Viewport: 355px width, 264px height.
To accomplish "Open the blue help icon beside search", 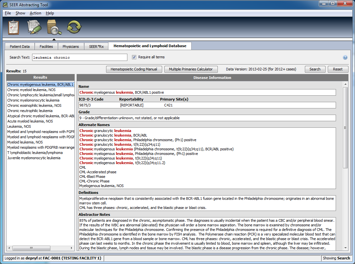I will pos(345,57).
